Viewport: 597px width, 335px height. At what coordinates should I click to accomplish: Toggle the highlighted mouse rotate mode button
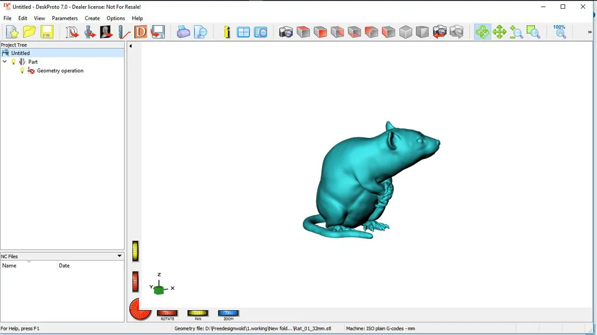[x=483, y=32]
